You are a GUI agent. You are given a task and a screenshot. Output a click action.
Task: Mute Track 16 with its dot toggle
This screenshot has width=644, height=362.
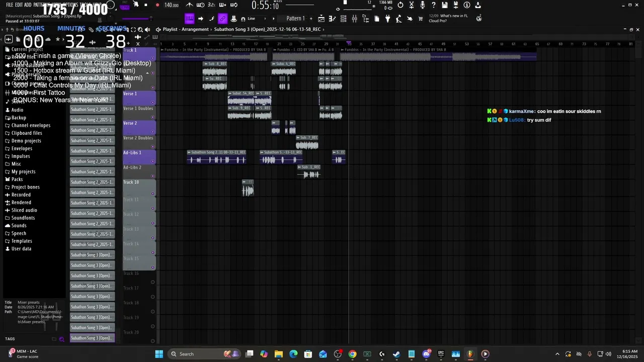pyautogui.click(x=153, y=282)
